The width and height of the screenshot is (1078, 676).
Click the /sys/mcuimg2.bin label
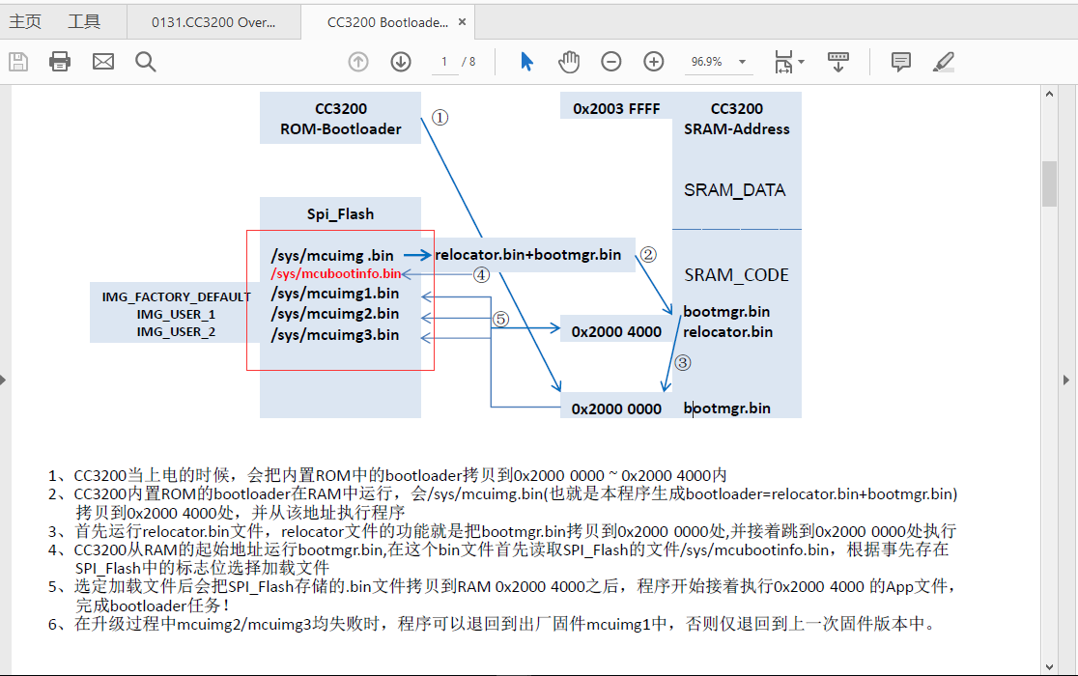coord(335,314)
